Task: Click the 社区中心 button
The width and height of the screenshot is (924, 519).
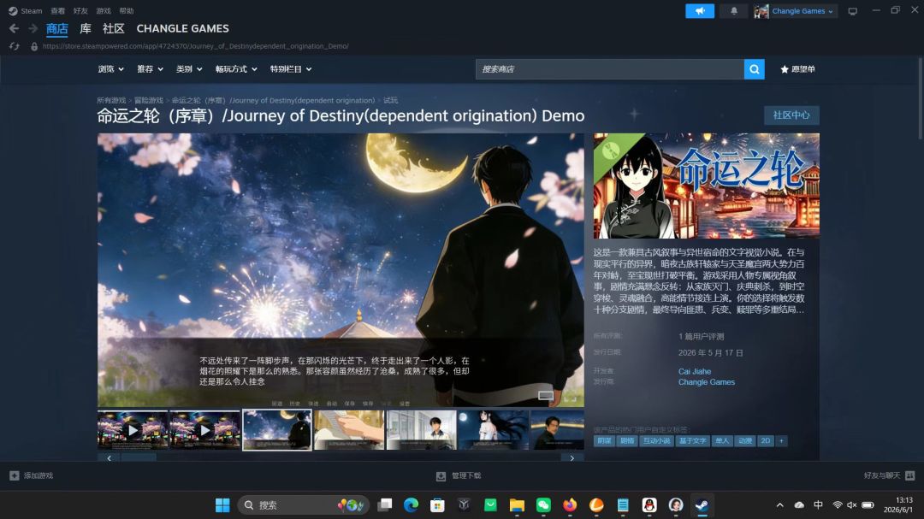Action: pos(791,115)
